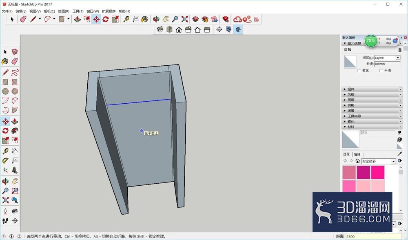Close the 工具向导 panel
This screenshot has width=408, height=240.
[400, 116]
